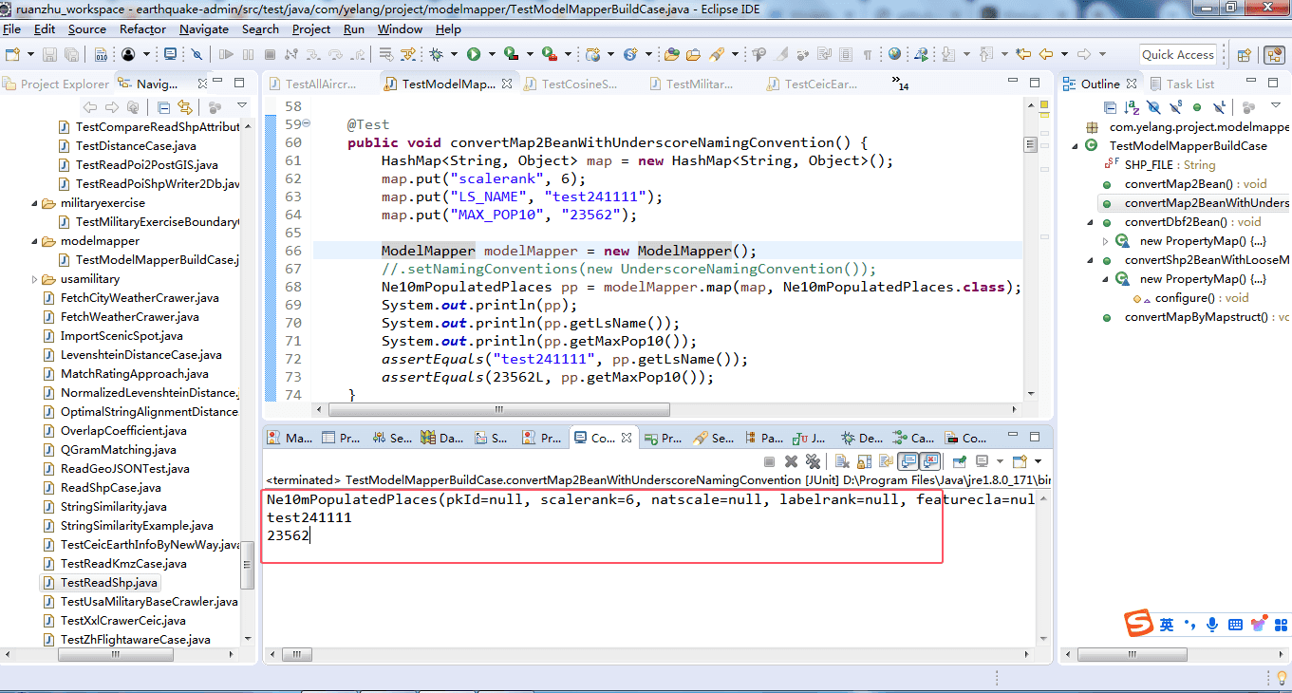This screenshot has height=693, width=1292.
Task: Toggle Hide Static Fields and Methods
Action: coord(1175,107)
